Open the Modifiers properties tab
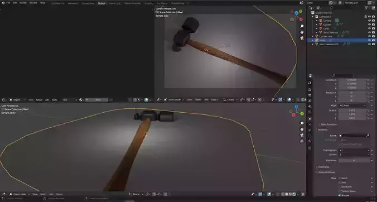Viewport: 377px width, 202px height. tap(310, 124)
